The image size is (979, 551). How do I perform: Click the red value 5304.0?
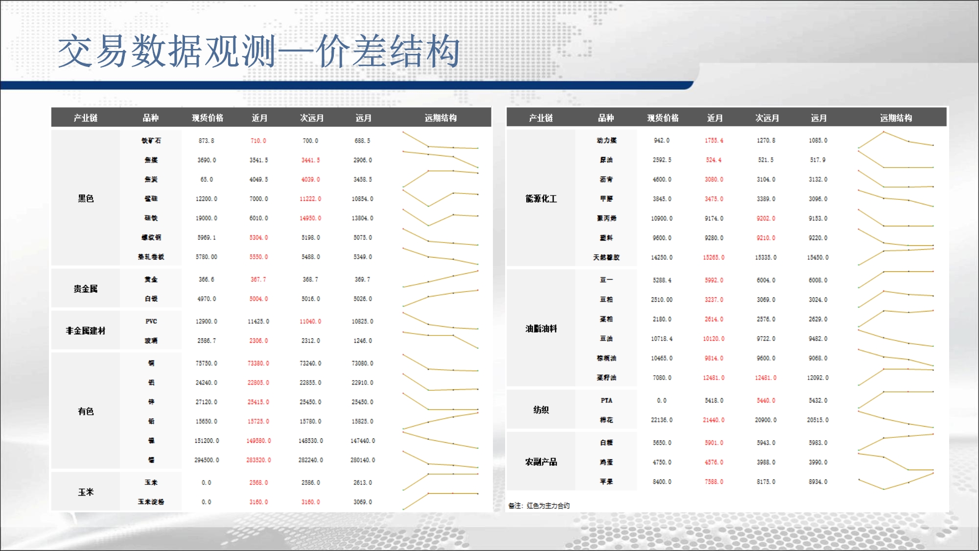click(258, 238)
